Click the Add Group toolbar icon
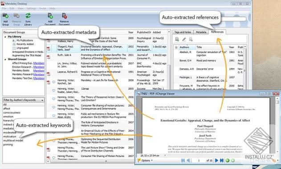 tap(5, 16)
